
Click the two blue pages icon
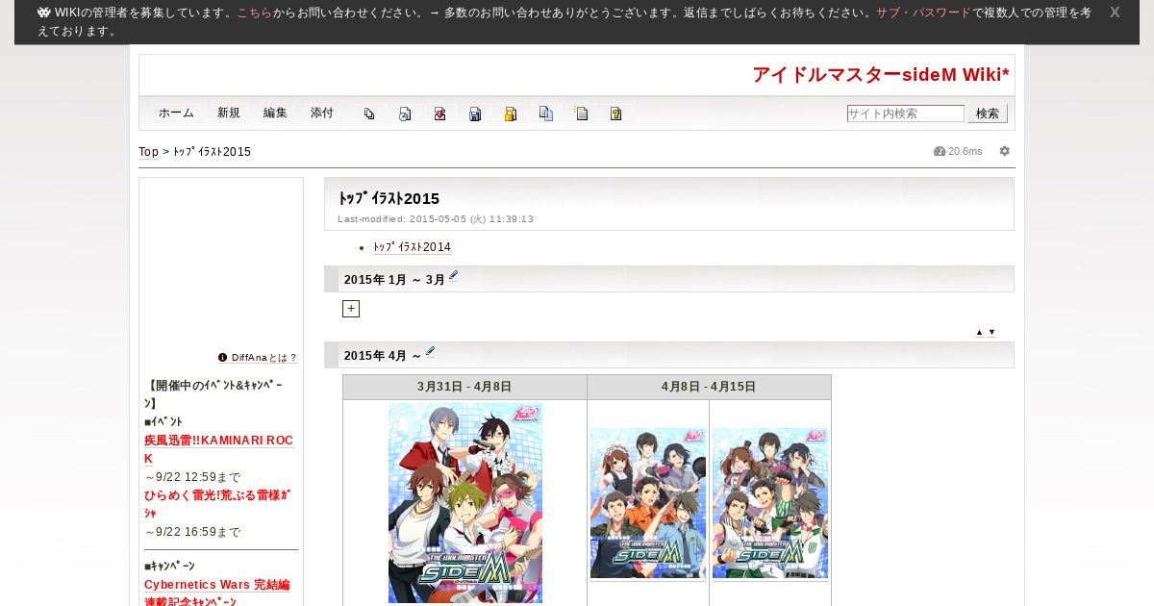pyautogui.click(x=545, y=114)
